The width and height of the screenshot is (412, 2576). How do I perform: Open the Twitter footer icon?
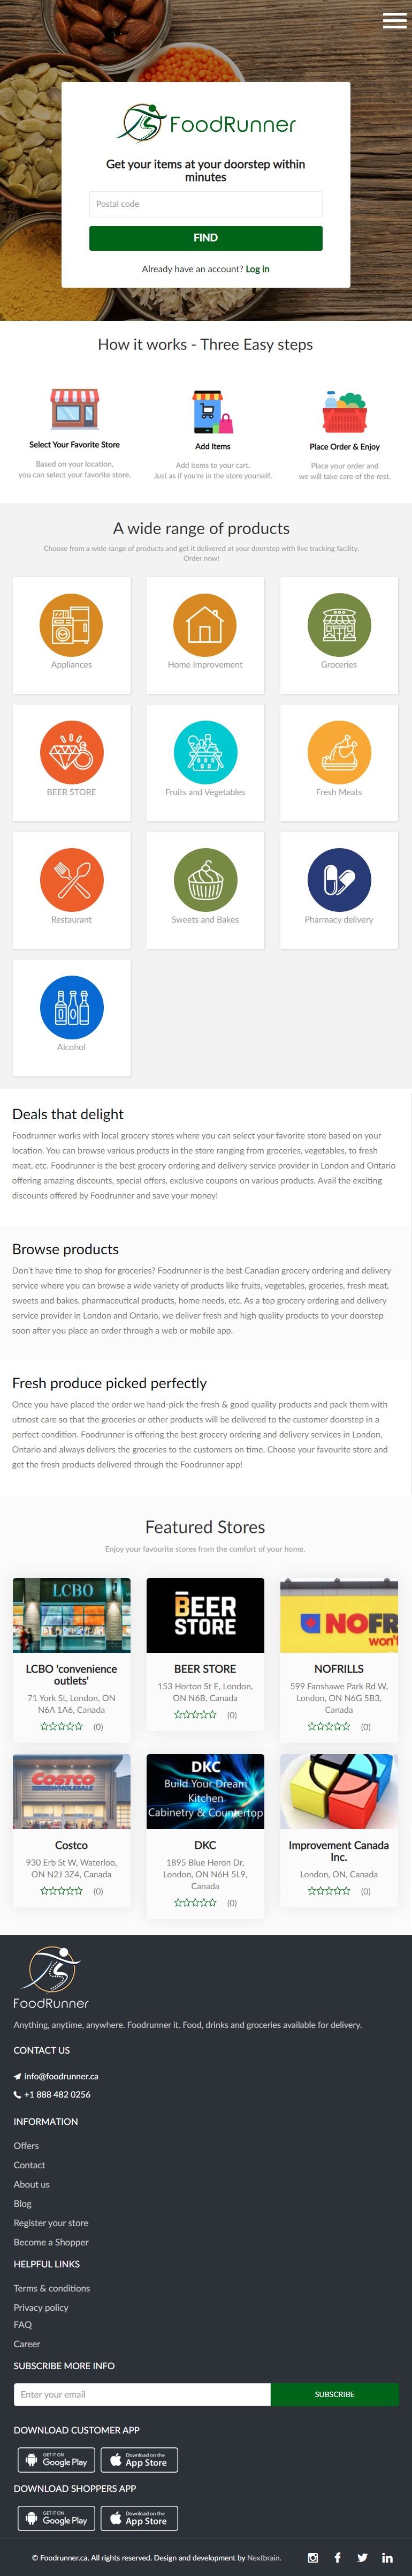pyautogui.click(x=362, y=2557)
